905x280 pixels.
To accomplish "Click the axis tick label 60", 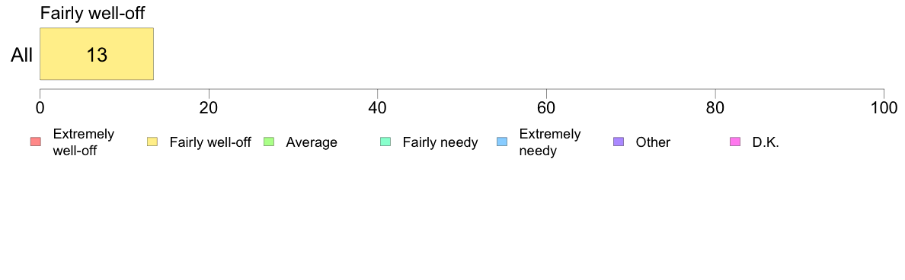I will pyautogui.click(x=546, y=108).
